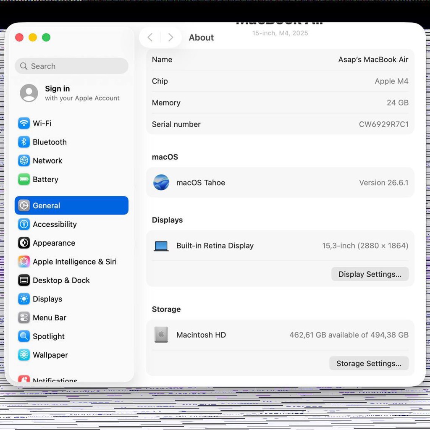This screenshot has height=430, width=430.
Task: Open the Wi-Fi settings pane
Action: [x=71, y=123]
